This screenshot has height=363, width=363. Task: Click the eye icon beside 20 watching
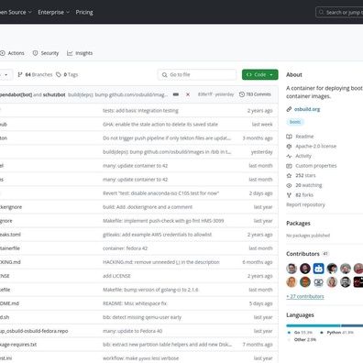(x=289, y=185)
